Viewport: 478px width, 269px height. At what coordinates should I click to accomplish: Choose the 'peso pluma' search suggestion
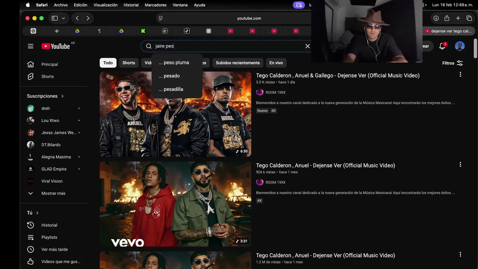177,62
